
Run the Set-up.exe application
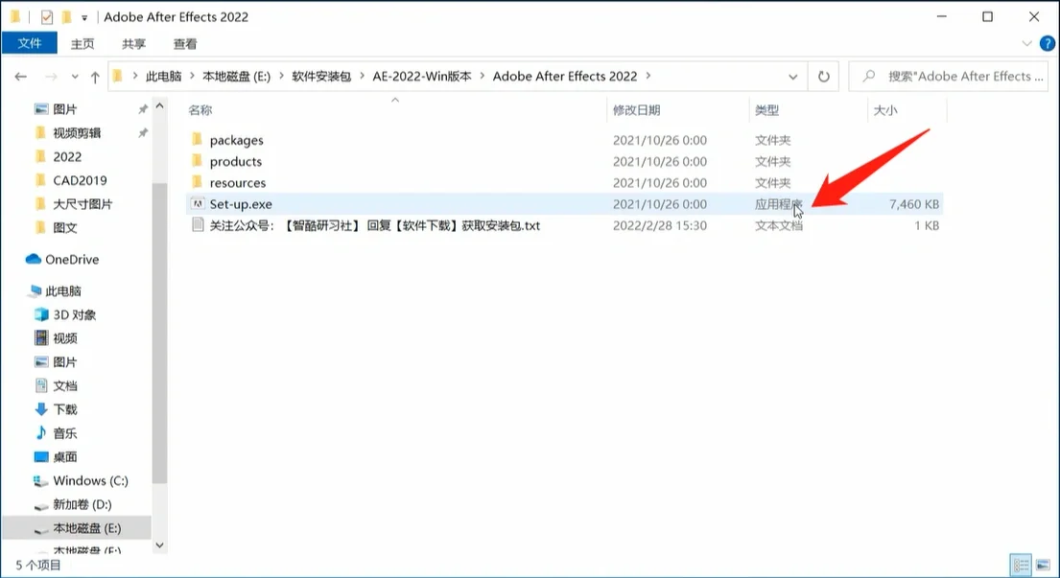pos(240,203)
